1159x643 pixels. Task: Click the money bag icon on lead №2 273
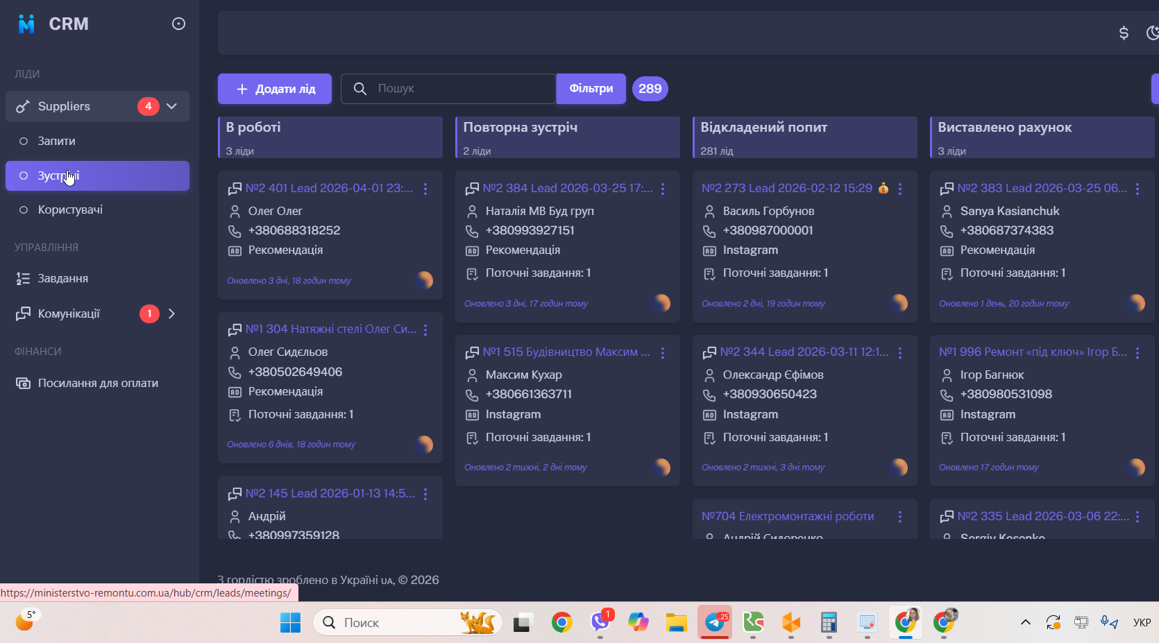pos(883,188)
